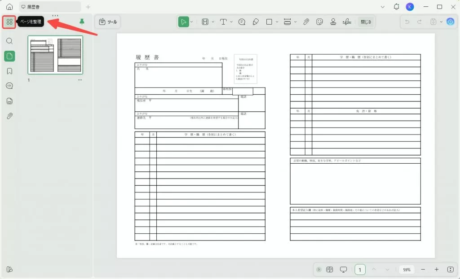Select the signature tool

(x=347, y=22)
